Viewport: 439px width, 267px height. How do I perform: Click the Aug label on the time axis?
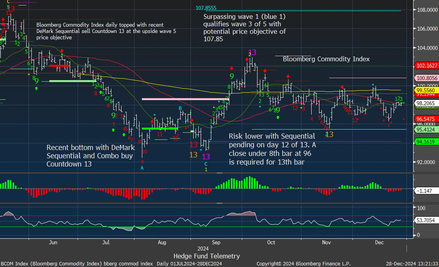(x=162, y=242)
